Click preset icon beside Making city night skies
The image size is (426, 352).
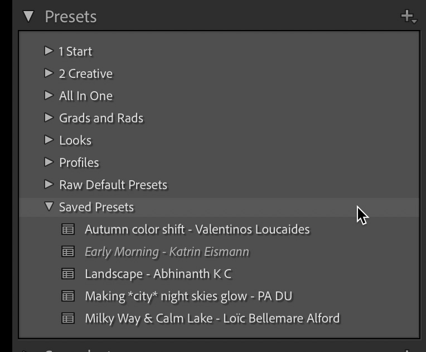pos(68,296)
